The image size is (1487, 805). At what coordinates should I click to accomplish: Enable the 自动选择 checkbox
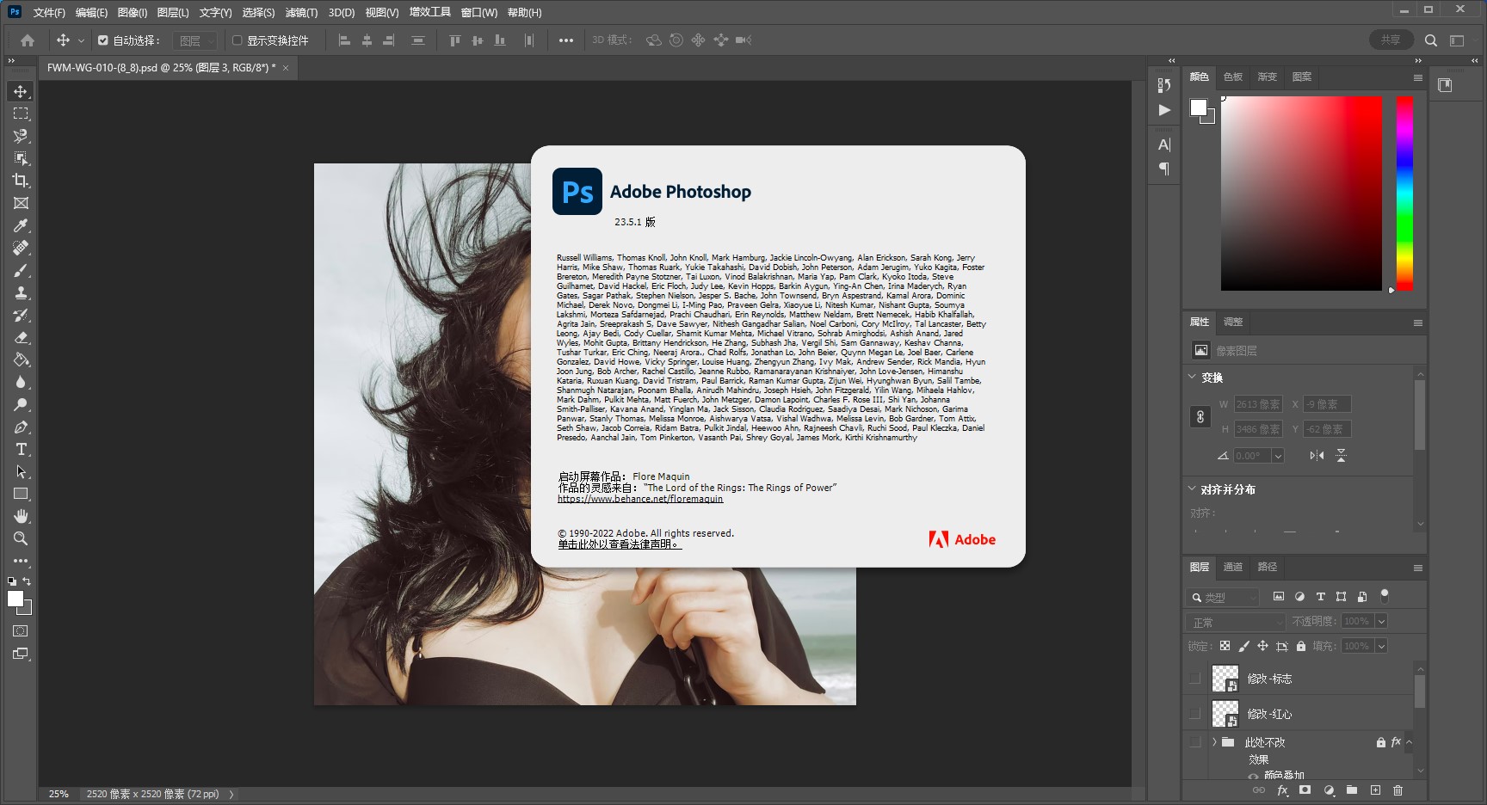[x=103, y=40]
